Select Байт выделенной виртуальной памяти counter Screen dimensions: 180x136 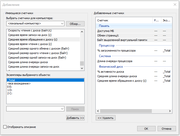pyautogui.click(x=134, y=40)
